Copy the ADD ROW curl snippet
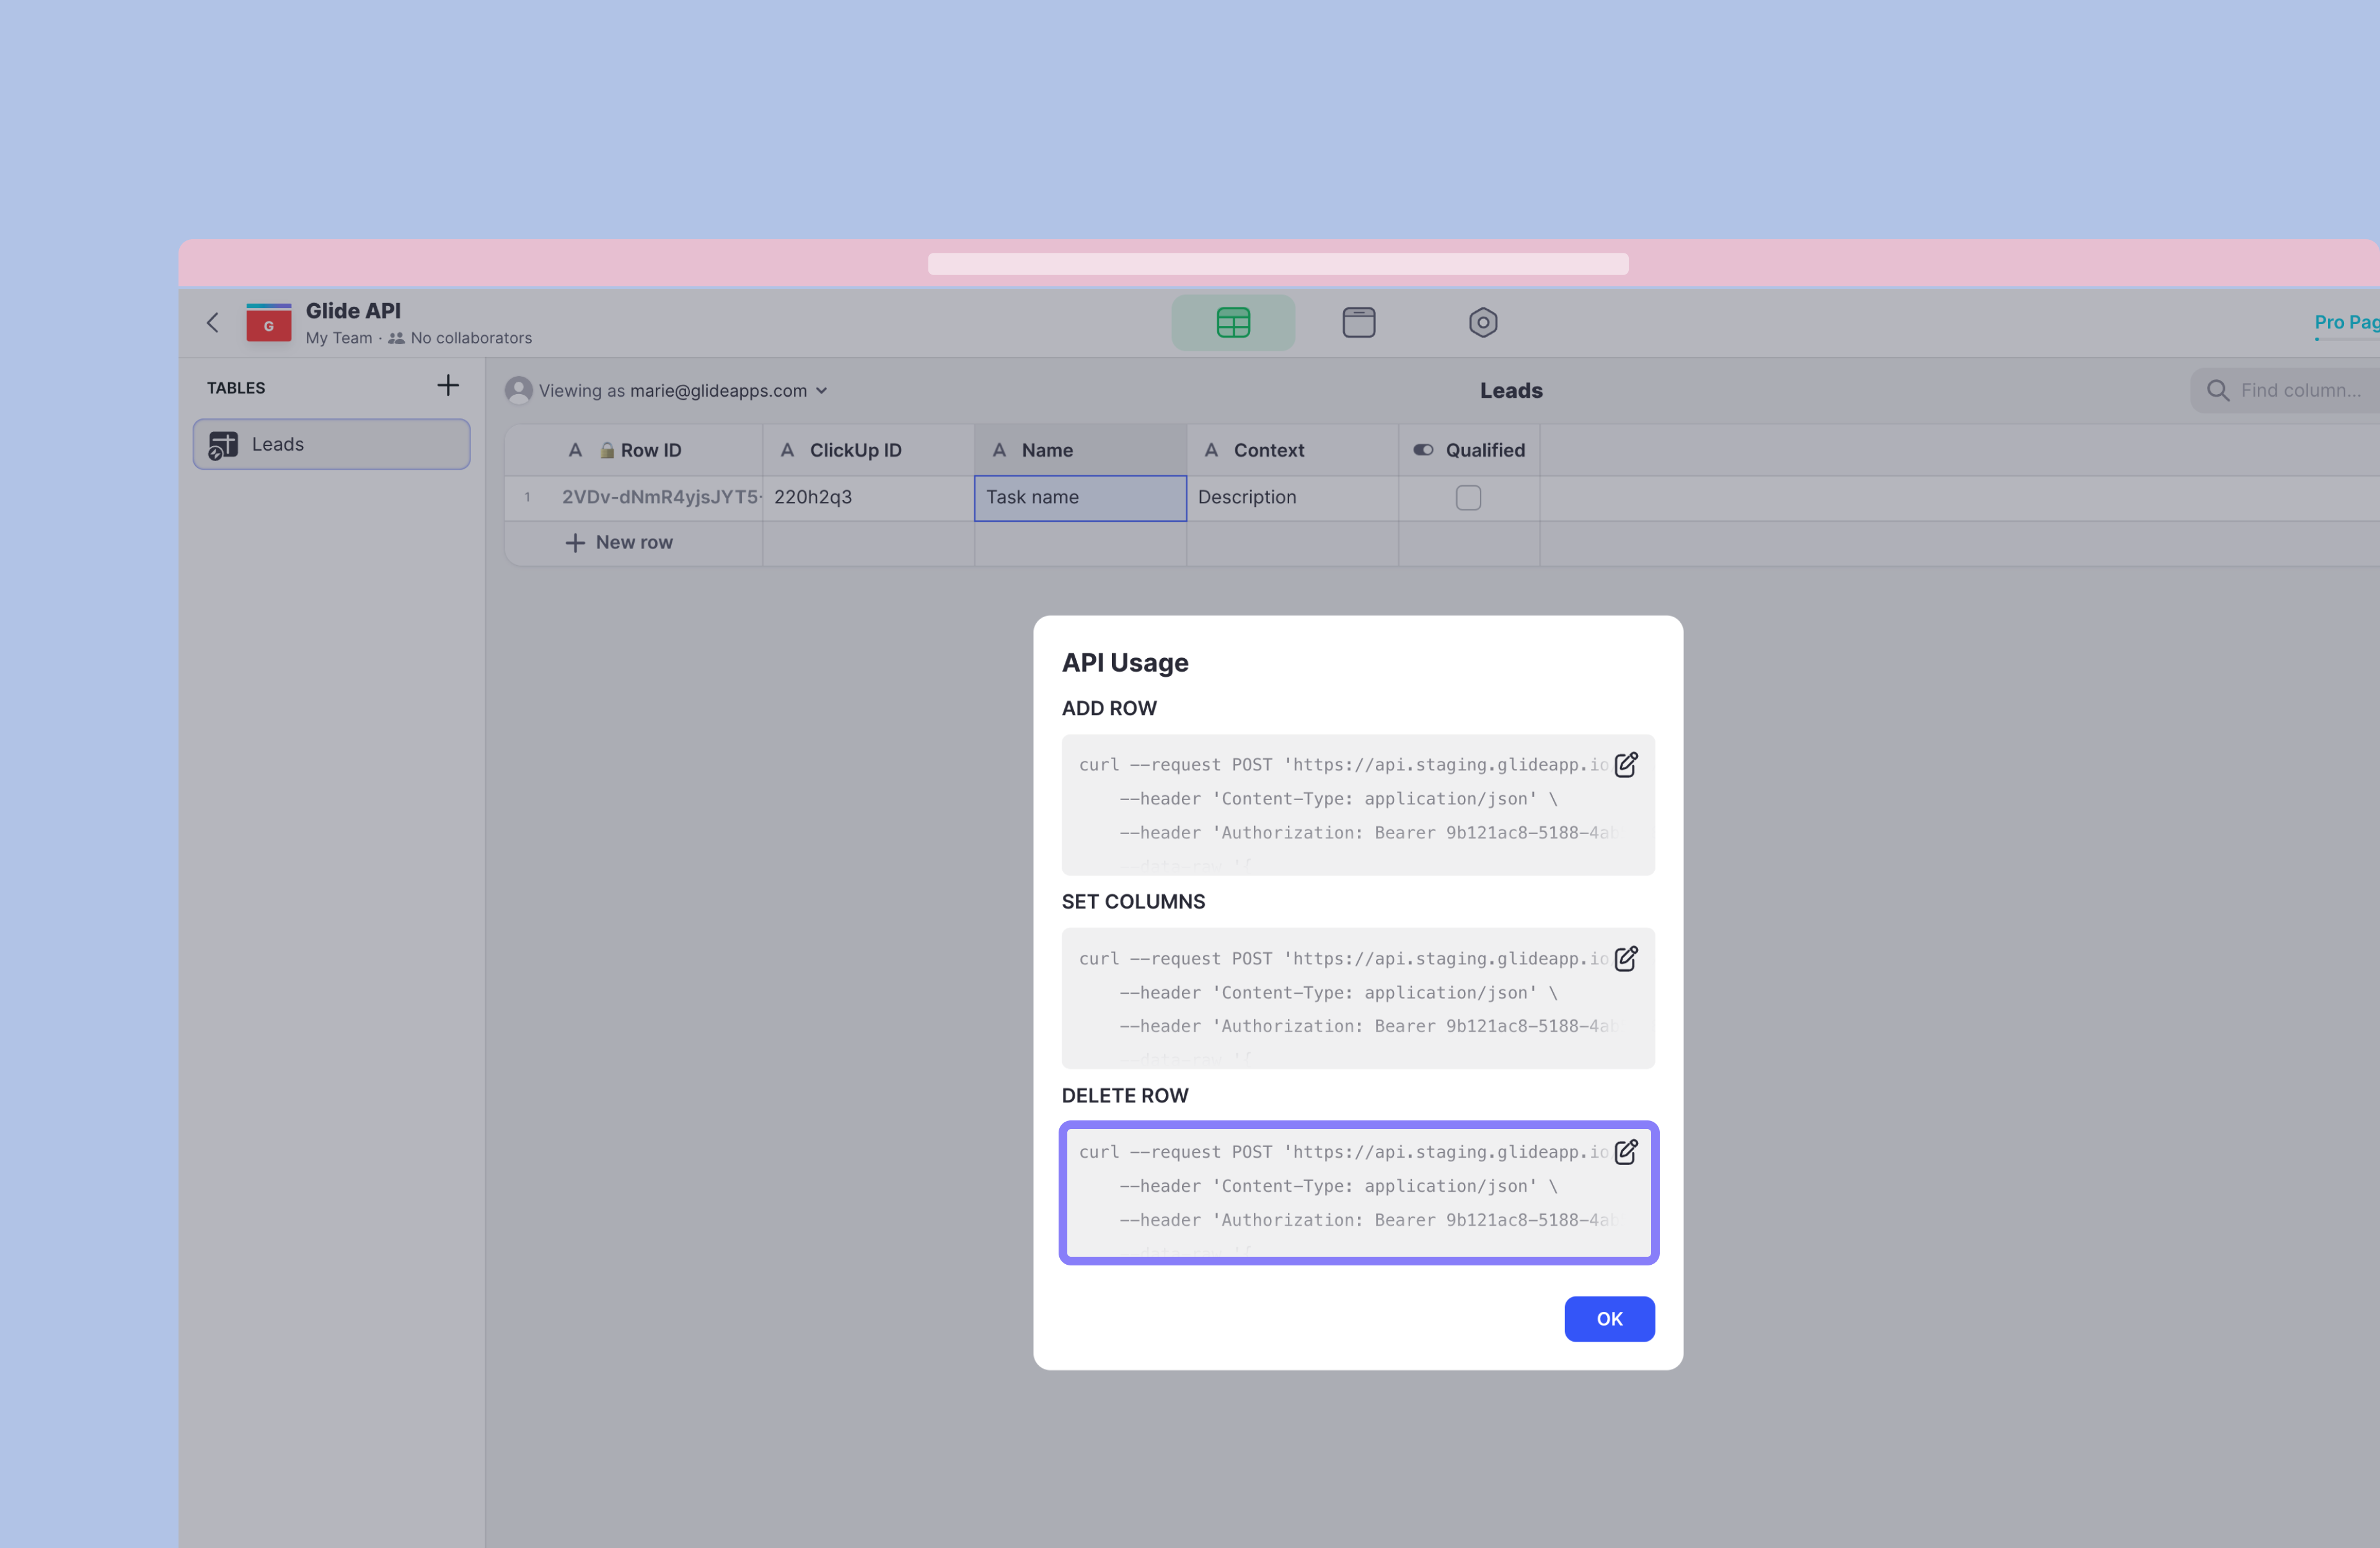 [x=1625, y=765]
